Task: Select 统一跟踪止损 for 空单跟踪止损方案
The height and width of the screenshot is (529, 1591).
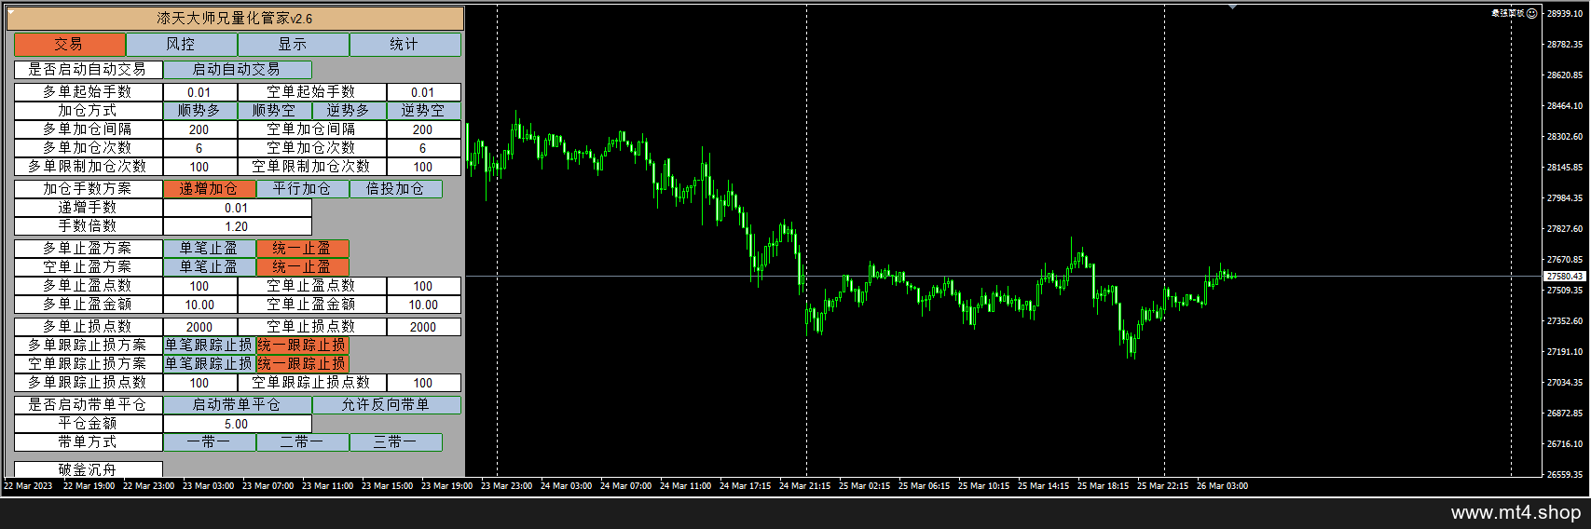Action: pyautogui.click(x=303, y=363)
